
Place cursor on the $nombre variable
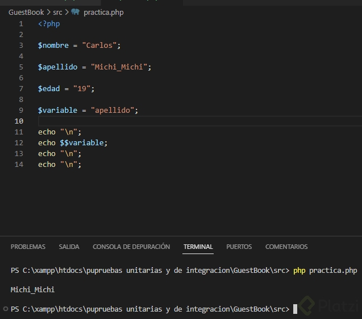coord(53,46)
